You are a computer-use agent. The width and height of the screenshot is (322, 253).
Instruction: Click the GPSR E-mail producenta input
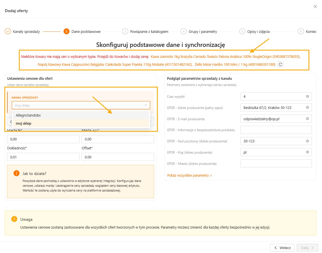(276, 119)
